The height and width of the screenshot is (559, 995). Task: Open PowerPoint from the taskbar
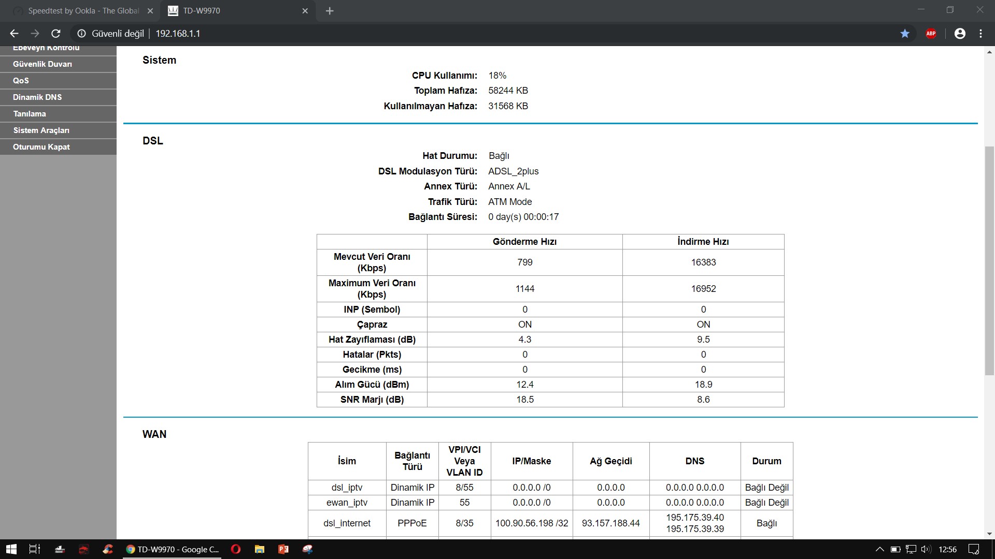point(283,549)
